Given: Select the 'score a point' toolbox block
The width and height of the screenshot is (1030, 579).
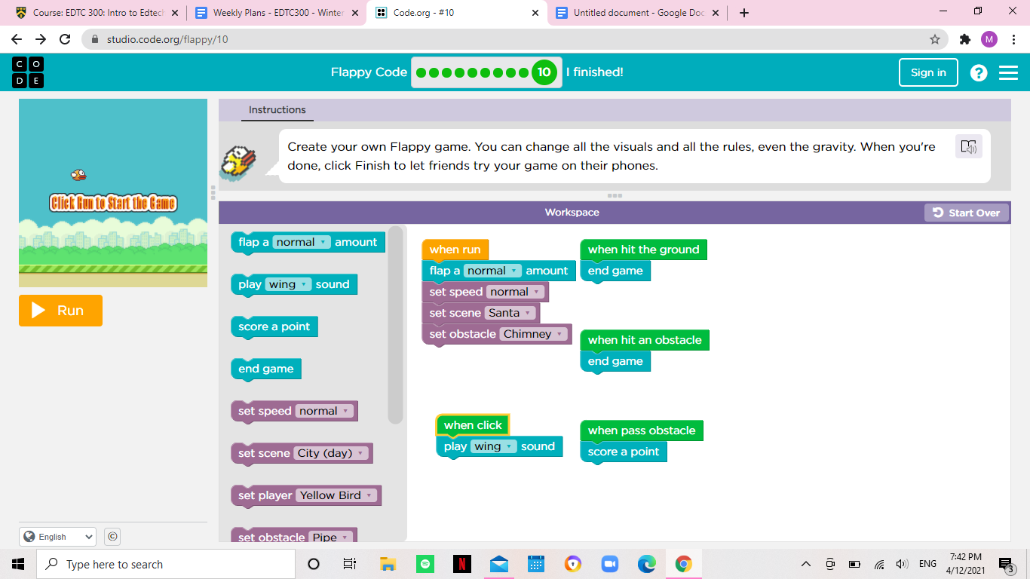Looking at the screenshot, I should coord(274,327).
